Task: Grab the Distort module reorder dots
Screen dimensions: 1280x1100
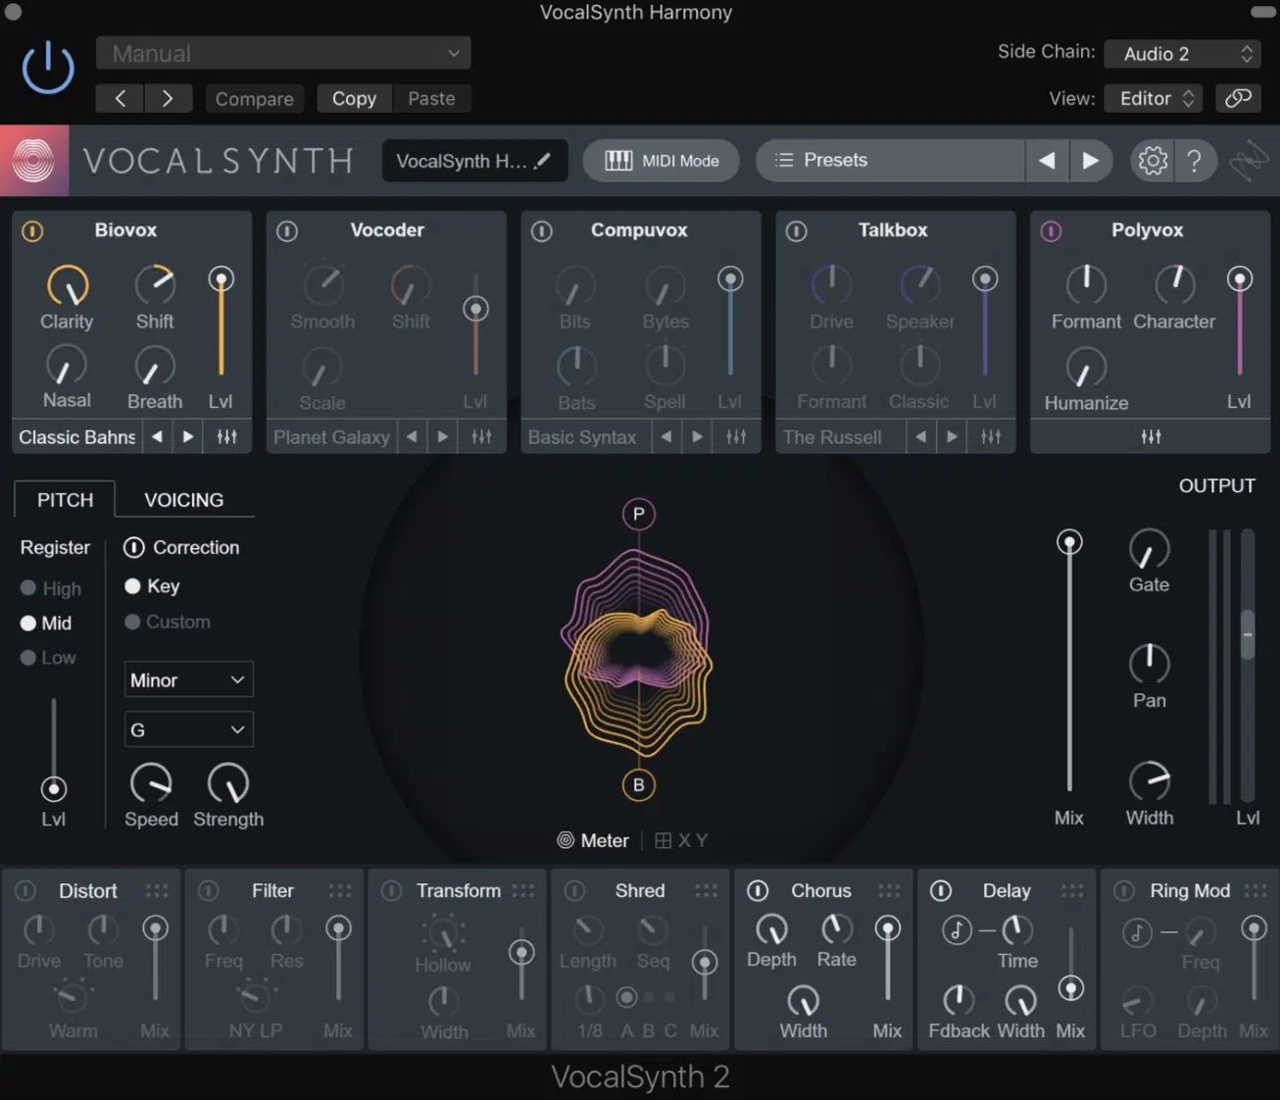Action: (x=157, y=890)
